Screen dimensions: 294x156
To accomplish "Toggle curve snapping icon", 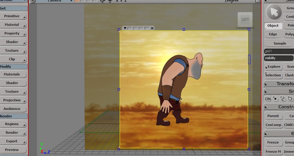I will point(283,99).
